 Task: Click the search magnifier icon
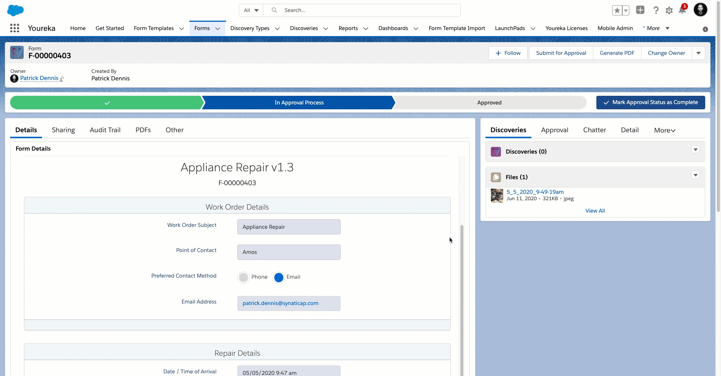(275, 10)
